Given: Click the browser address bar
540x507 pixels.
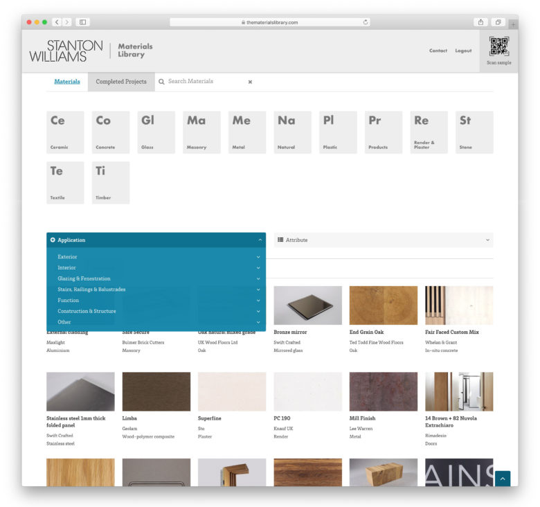Looking at the screenshot, I should pos(270,22).
